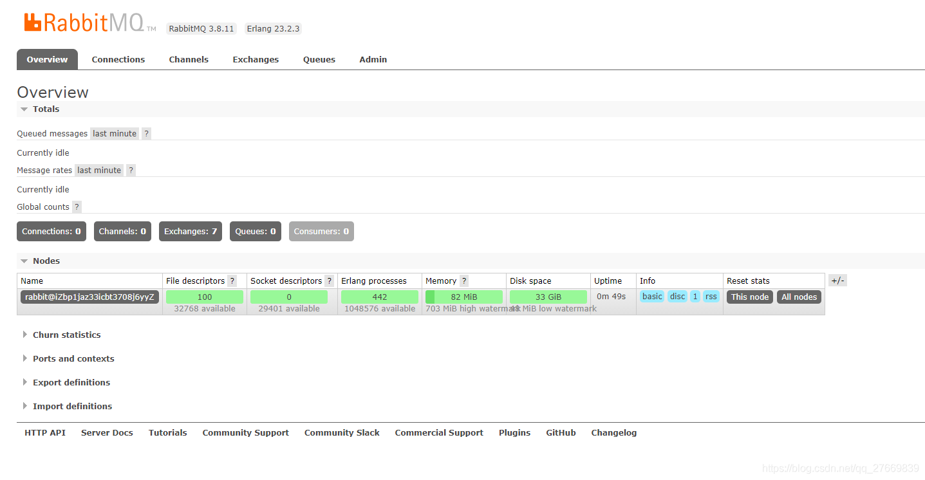
Task: Click the 29401 available text
Action: (289, 309)
